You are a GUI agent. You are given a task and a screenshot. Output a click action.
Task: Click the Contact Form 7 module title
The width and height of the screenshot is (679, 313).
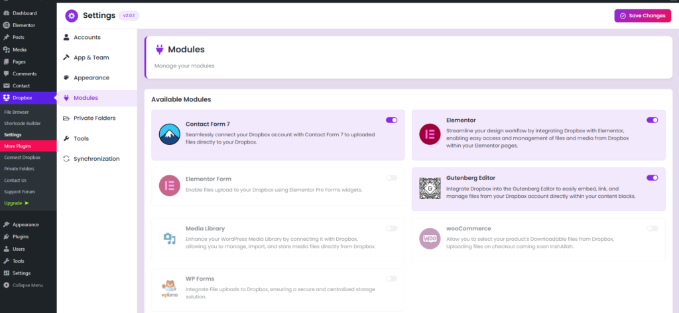click(208, 124)
